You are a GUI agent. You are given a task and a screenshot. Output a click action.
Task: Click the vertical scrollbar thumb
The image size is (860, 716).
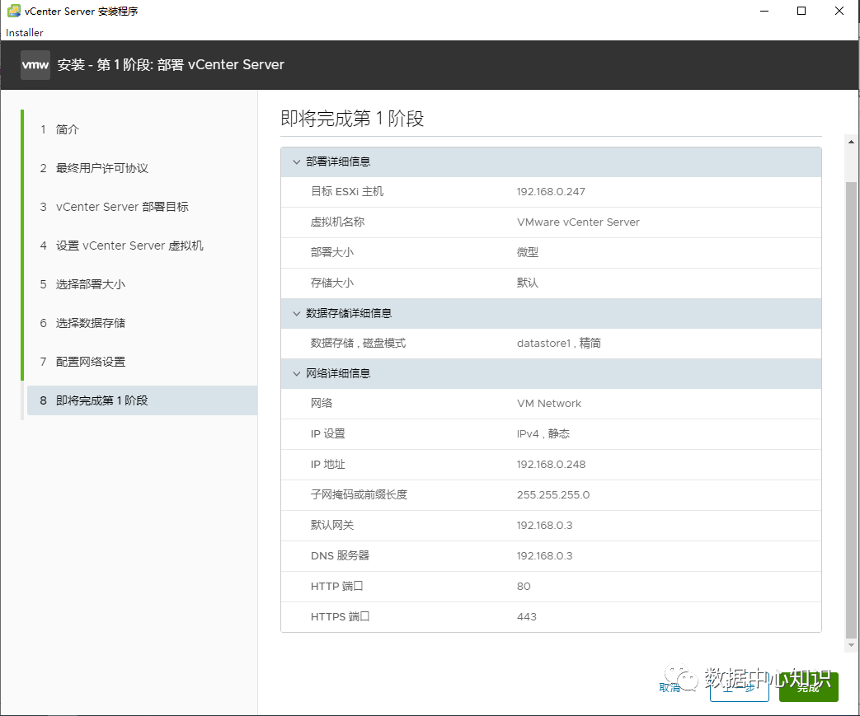click(x=851, y=409)
